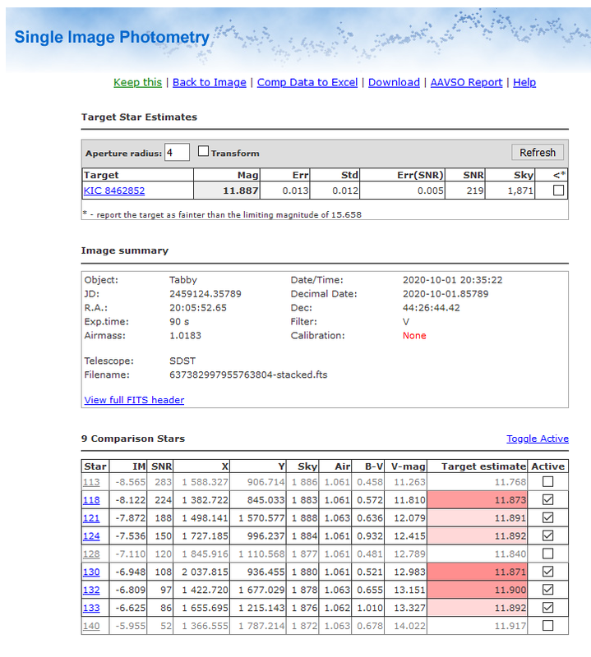Open the AAVSO Report link

466,83
